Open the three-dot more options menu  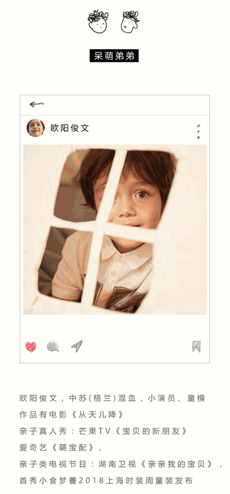(198, 131)
